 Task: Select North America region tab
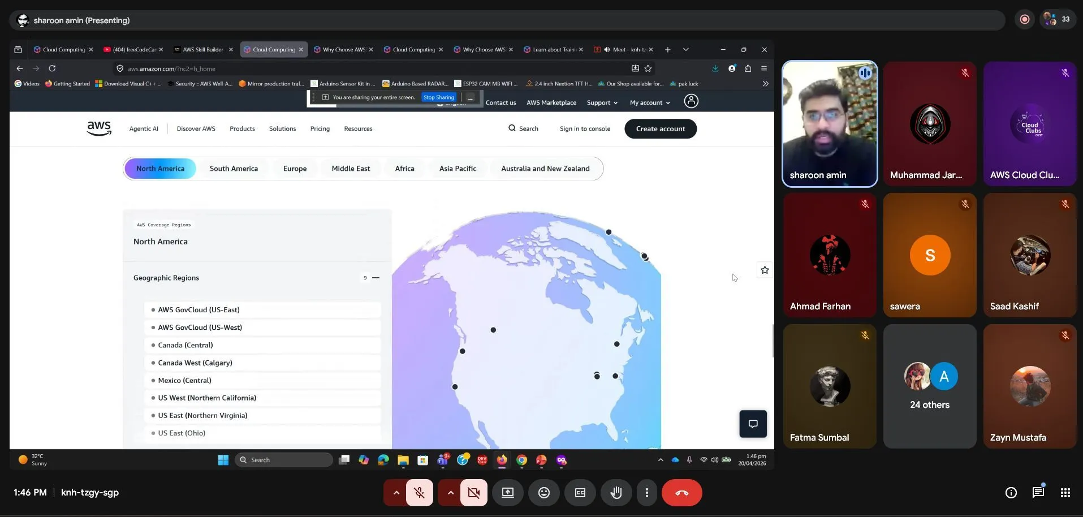pos(160,169)
